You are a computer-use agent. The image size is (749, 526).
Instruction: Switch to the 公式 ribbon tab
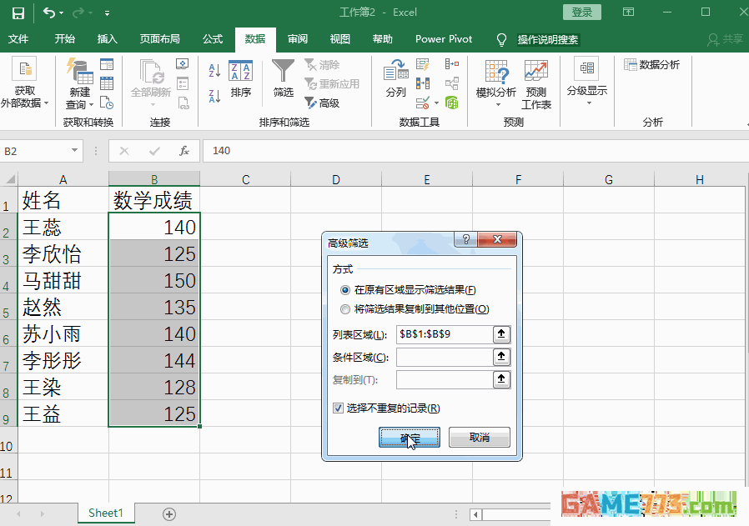(x=213, y=39)
